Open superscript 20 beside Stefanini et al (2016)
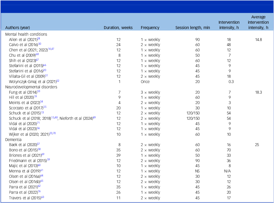274x203 pixels. click(x=44, y=70)
